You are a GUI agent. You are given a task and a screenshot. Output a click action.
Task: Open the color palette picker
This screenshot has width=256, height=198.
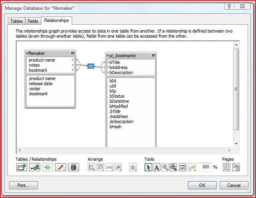point(133,167)
